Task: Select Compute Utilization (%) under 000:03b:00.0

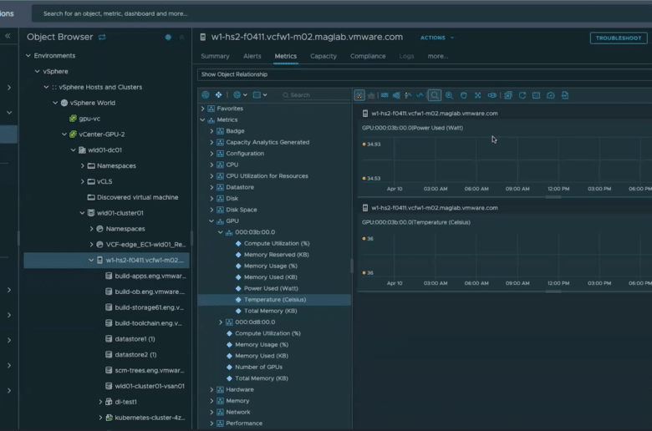Action: (x=277, y=244)
